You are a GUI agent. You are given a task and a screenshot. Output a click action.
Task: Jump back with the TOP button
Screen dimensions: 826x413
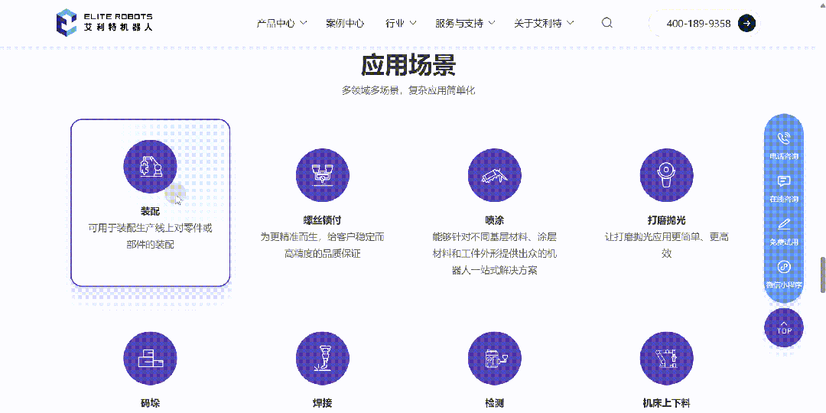(784, 327)
